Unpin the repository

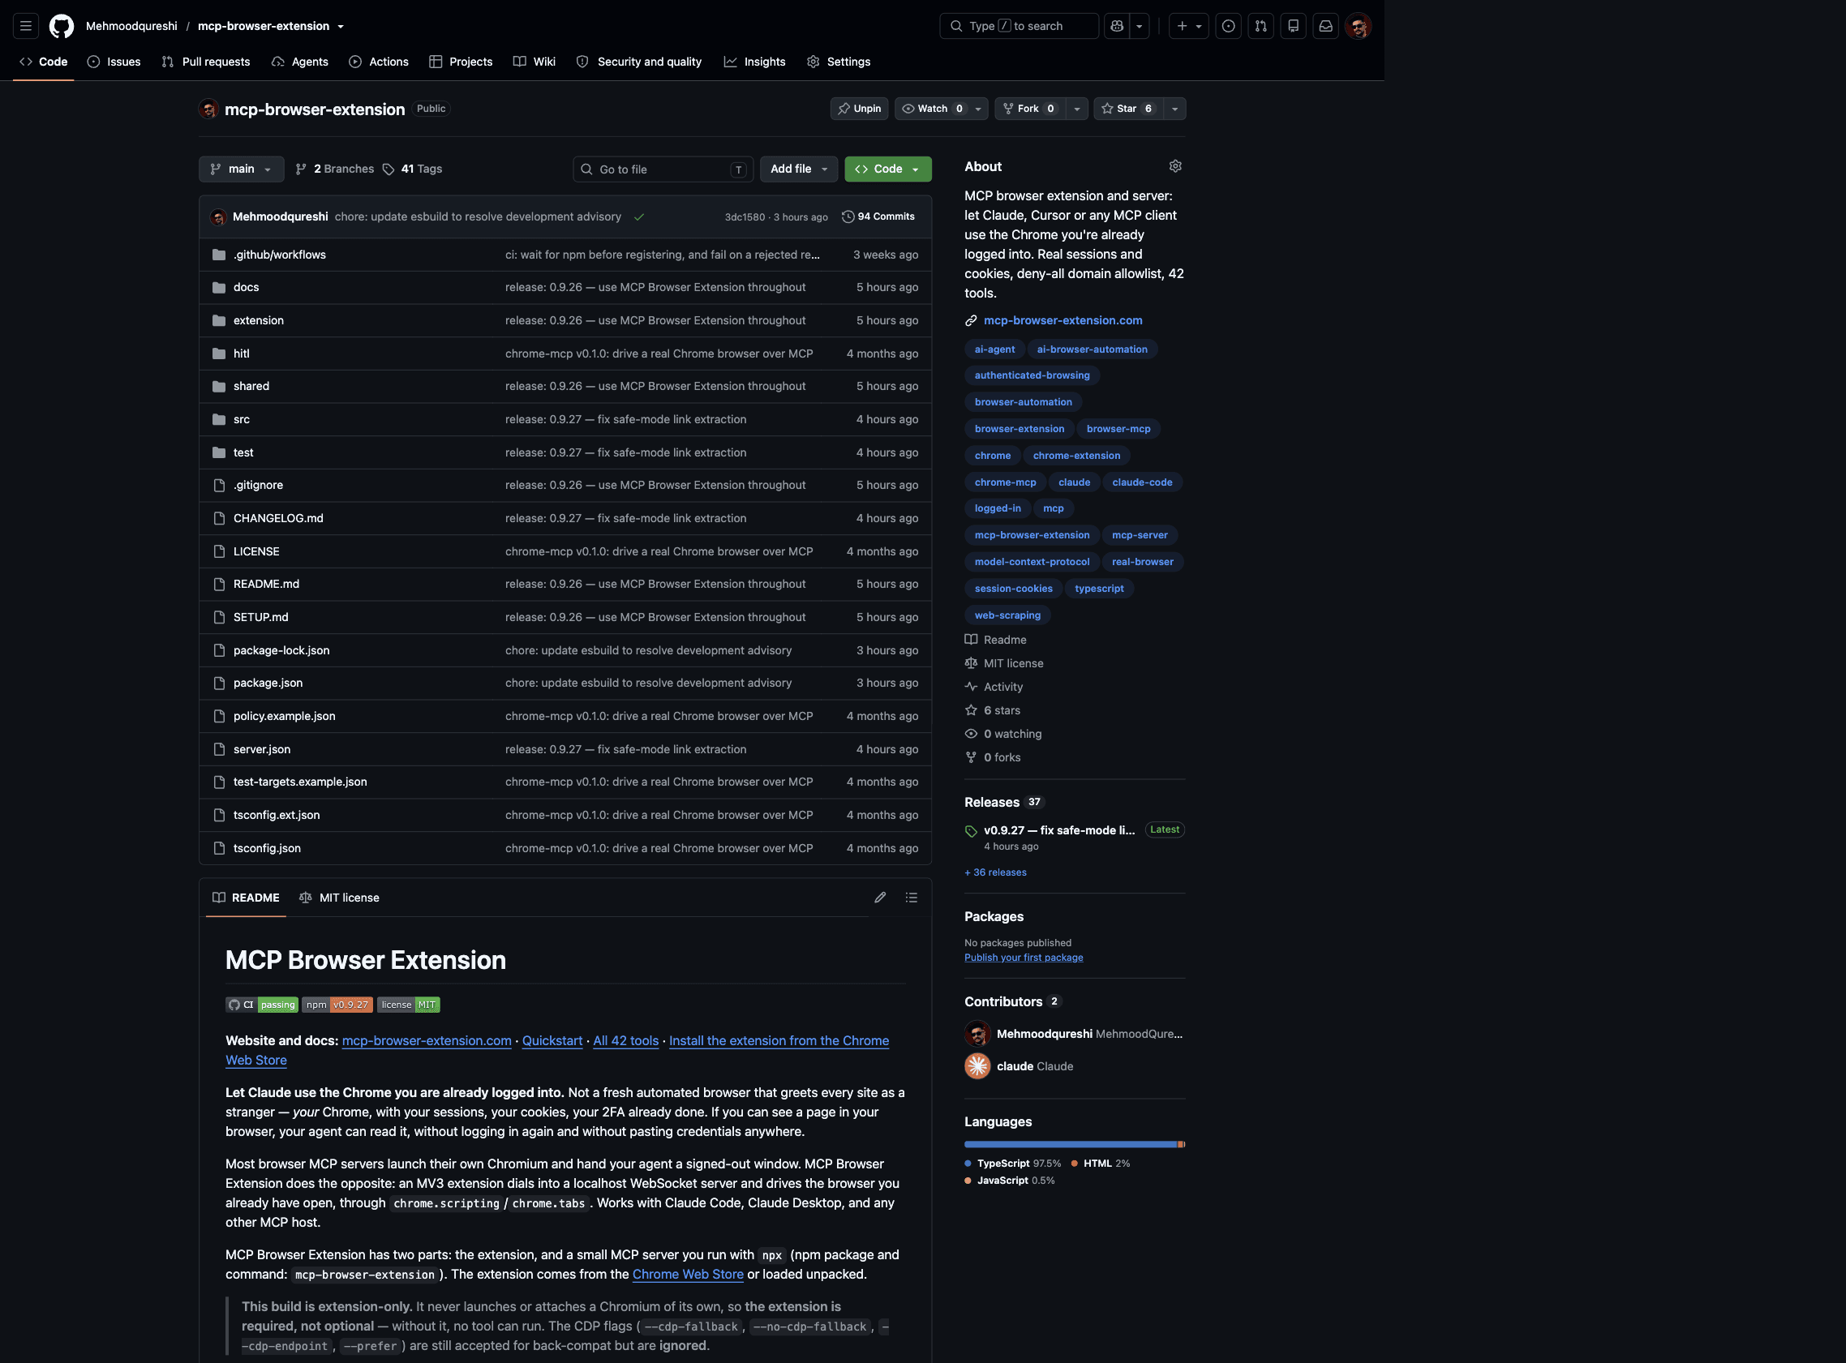coord(859,108)
